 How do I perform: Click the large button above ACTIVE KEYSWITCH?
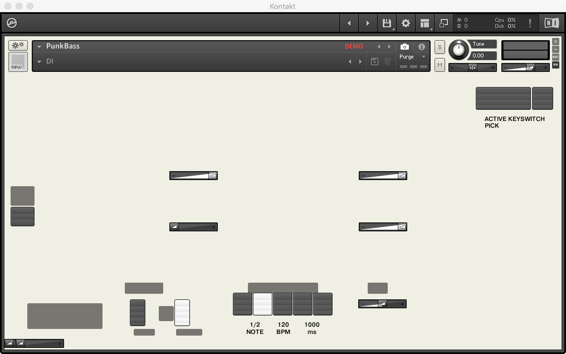point(503,98)
